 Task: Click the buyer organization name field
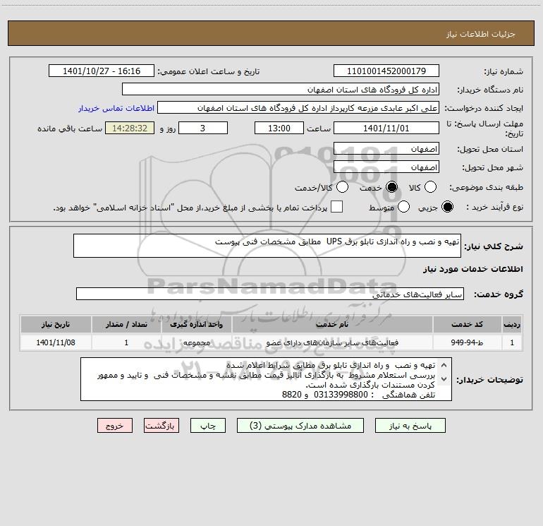pos(281,90)
